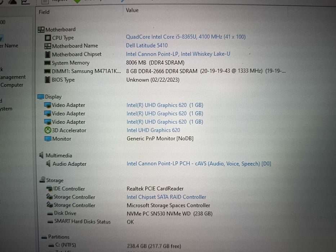Click the System Memory row icon

coord(47,63)
